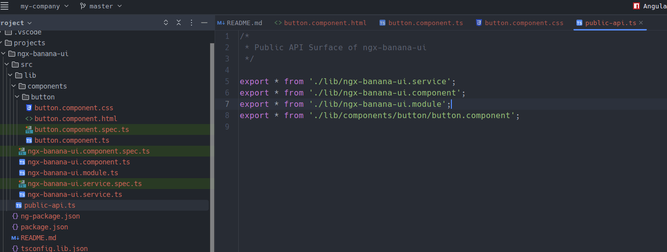Open the master branch dropdown
The image size is (667, 252).
pyautogui.click(x=101, y=6)
